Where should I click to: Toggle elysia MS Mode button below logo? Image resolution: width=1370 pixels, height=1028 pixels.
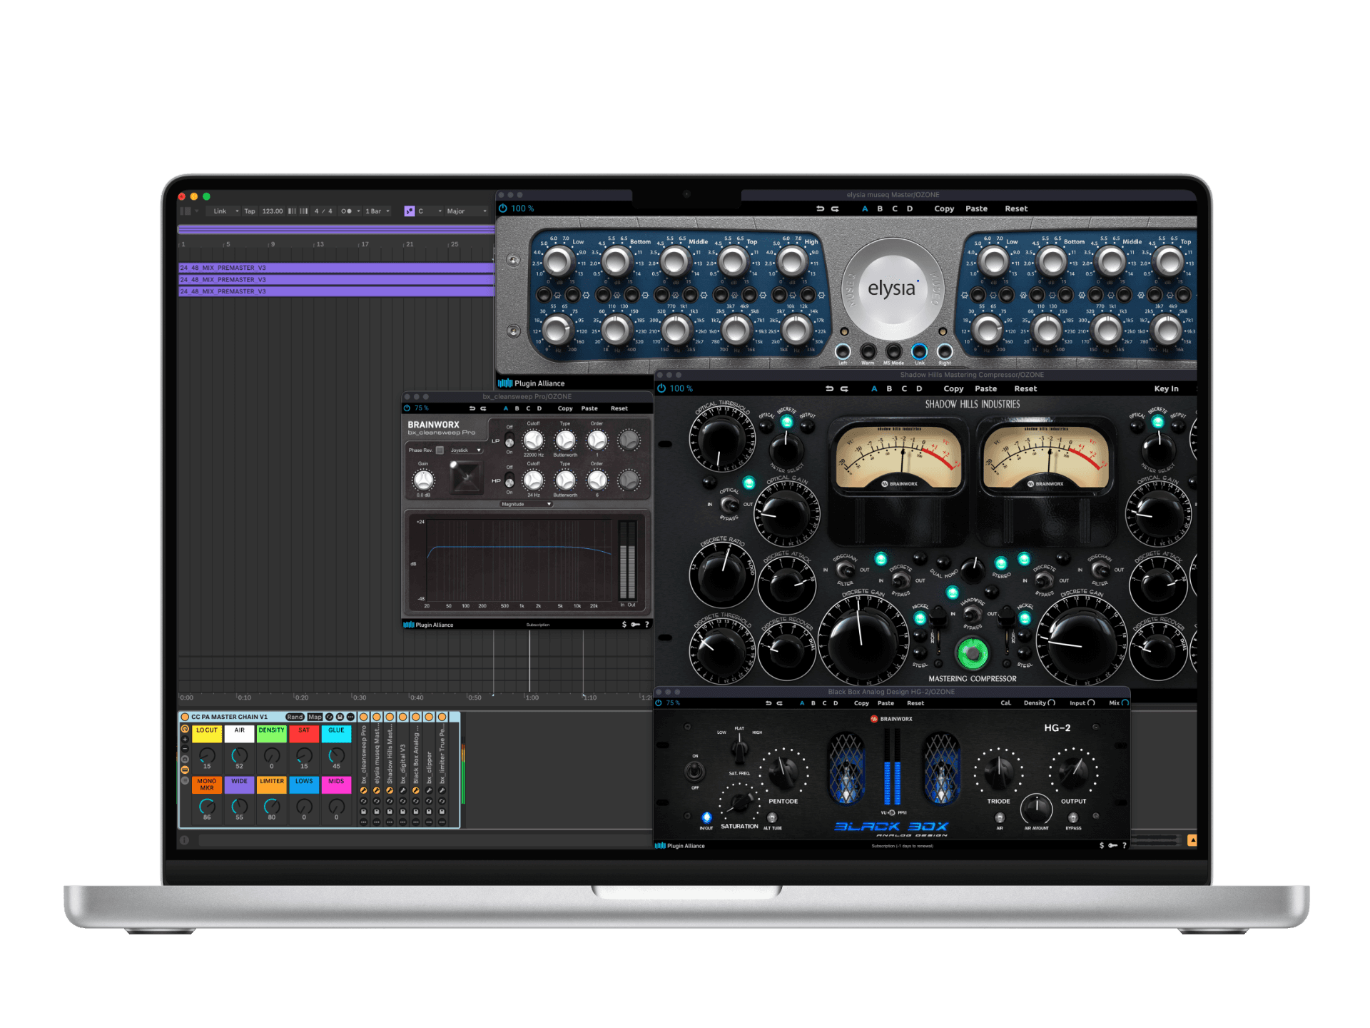tap(893, 351)
